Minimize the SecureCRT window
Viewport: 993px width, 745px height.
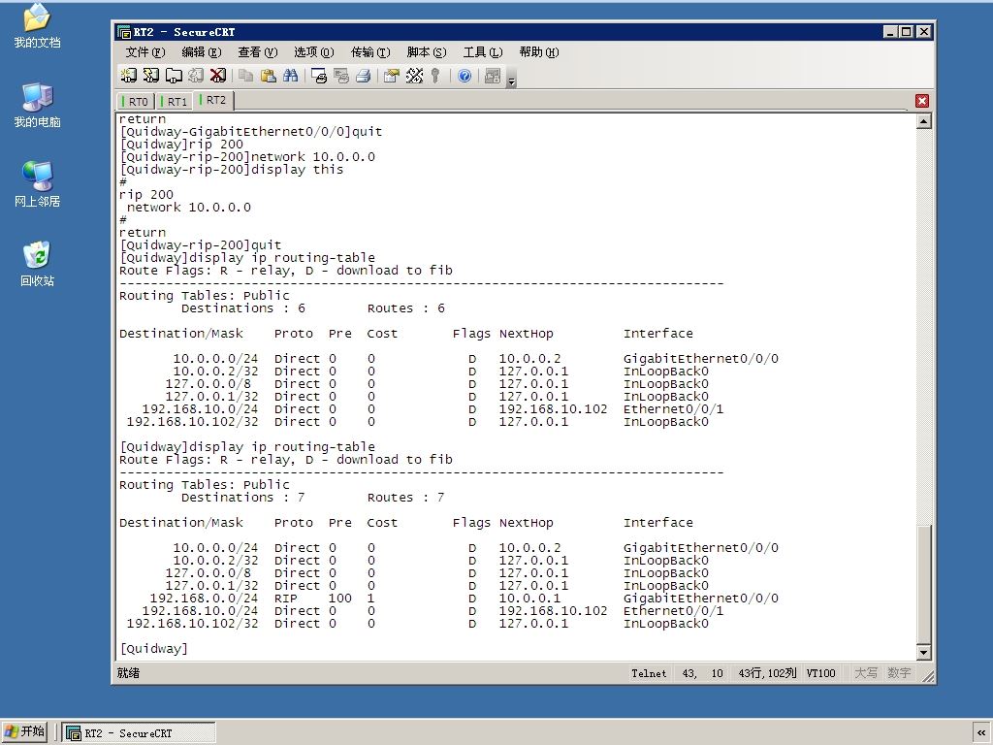coord(890,32)
